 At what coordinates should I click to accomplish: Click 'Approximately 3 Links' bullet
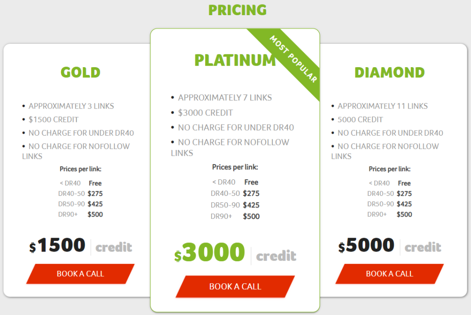[71, 106]
